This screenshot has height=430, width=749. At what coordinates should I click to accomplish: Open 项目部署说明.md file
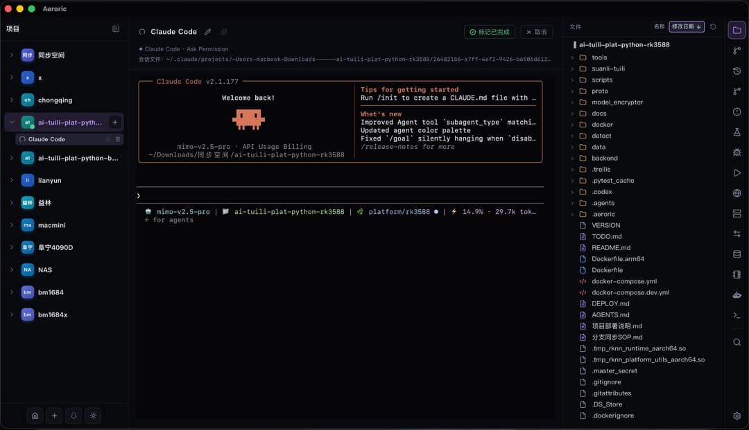tap(617, 326)
